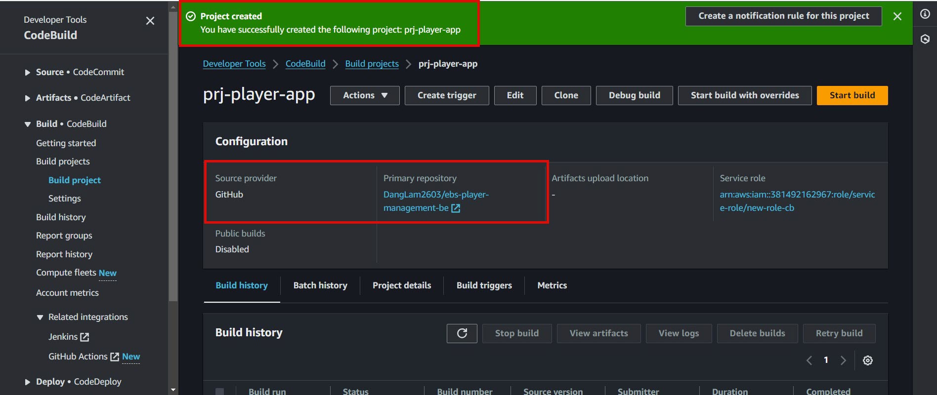Switch to Batch history tab
The width and height of the screenshot is (937, 395).
click(x=320, y=285)
